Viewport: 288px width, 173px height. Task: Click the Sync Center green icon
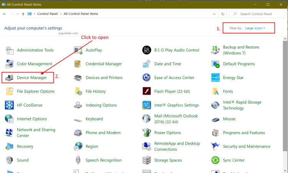[215, 160]
